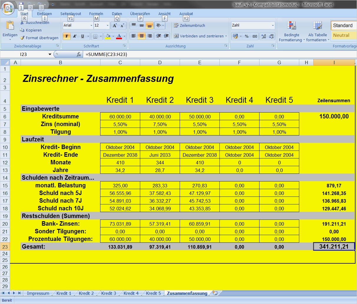Open Formeln ribbon tab

[x=96, y=14]
